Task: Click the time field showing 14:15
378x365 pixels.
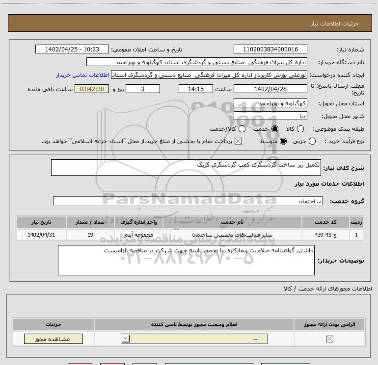Action: point(196,89)
